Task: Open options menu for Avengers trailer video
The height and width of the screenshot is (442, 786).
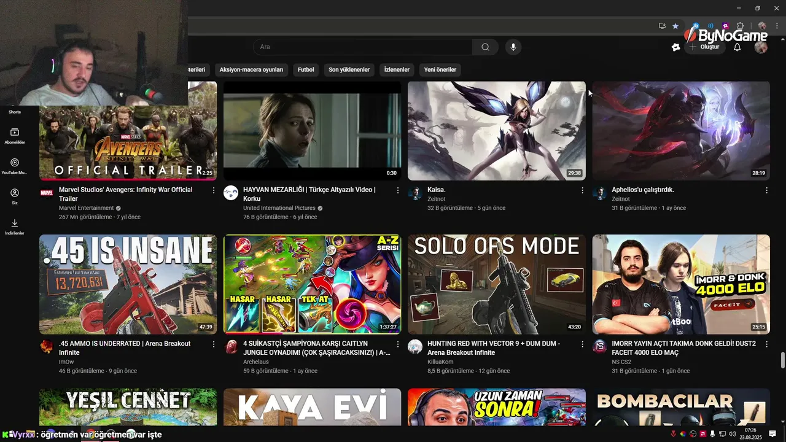Action: tap(214, 190)
